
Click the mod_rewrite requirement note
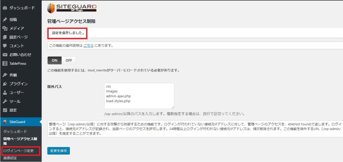(114, 70)
